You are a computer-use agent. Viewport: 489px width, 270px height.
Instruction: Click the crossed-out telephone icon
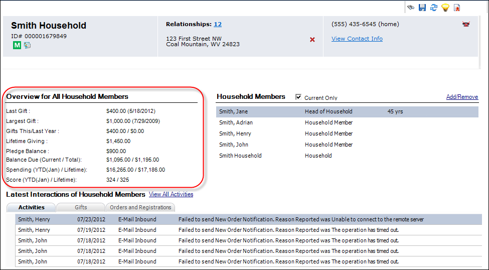click(x=466, y=24)
